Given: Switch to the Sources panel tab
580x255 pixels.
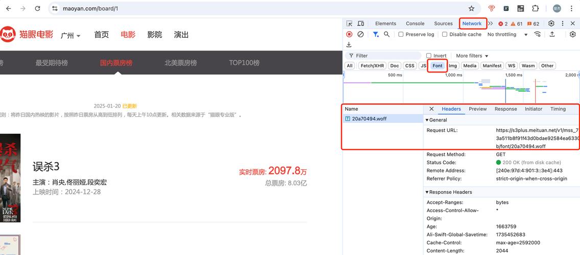Looking at the screenshot, I should click(x=443, y=23).
